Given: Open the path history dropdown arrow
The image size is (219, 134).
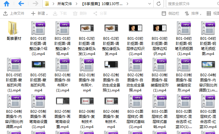Looking at the screenshot, I should 149,4.
